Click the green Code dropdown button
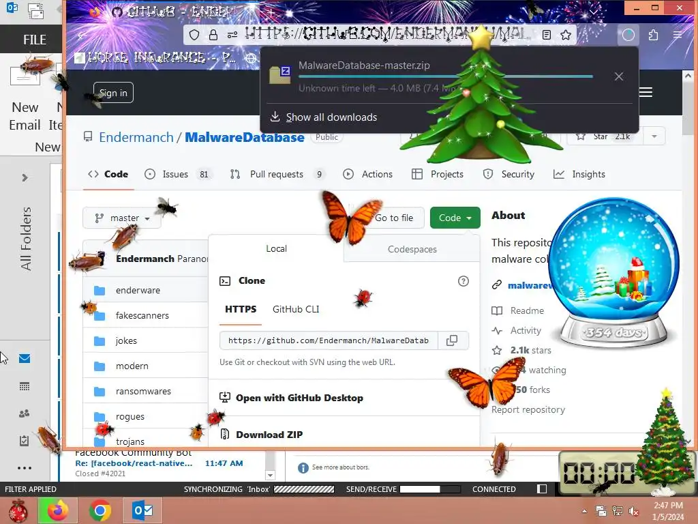The image size is (698, 524). (x=455, y=218)
